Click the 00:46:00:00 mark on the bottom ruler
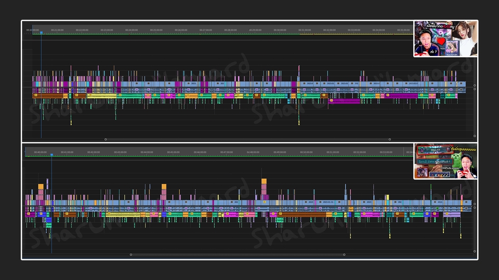 point(200,152)
